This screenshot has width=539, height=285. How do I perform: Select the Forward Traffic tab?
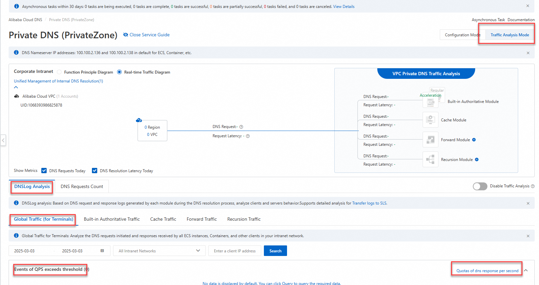[202, 219]
